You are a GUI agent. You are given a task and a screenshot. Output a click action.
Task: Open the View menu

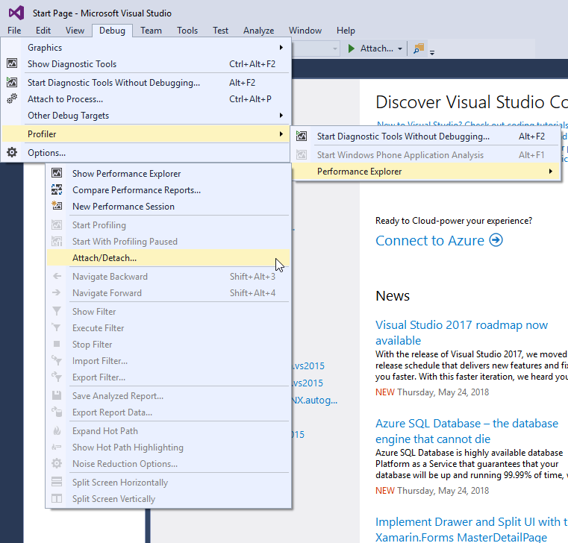coord(75,31)
